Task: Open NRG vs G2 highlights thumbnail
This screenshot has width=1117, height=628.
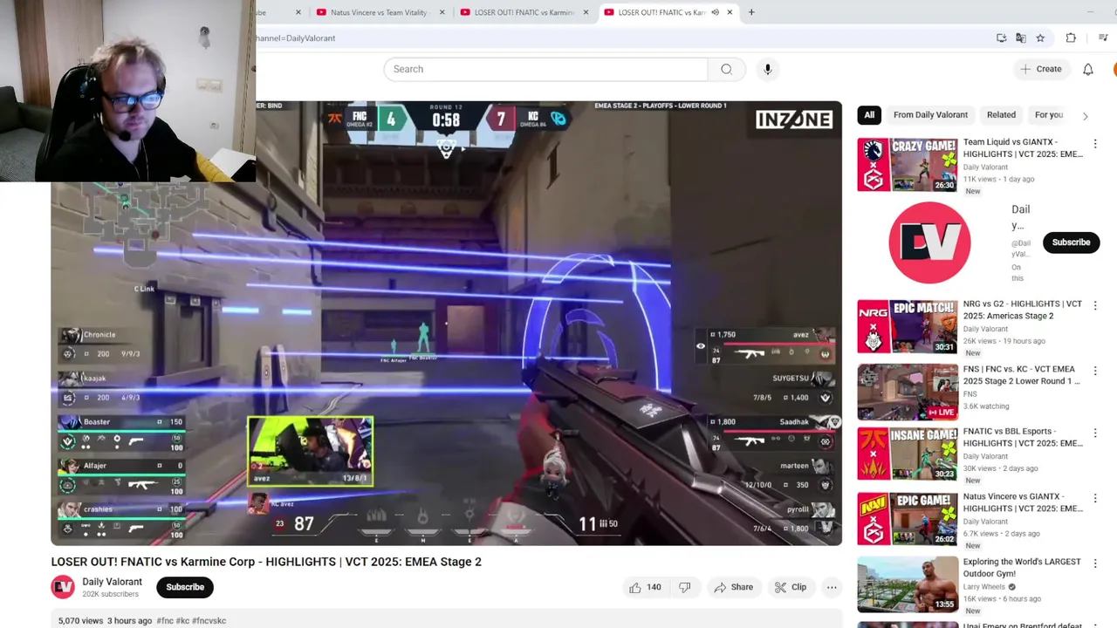Action: coord(907,326)
